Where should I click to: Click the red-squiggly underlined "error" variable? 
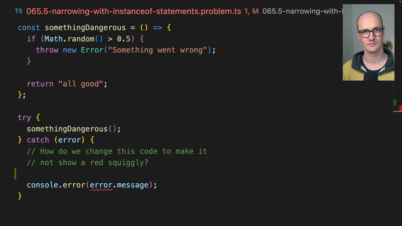tap(101, 185)
